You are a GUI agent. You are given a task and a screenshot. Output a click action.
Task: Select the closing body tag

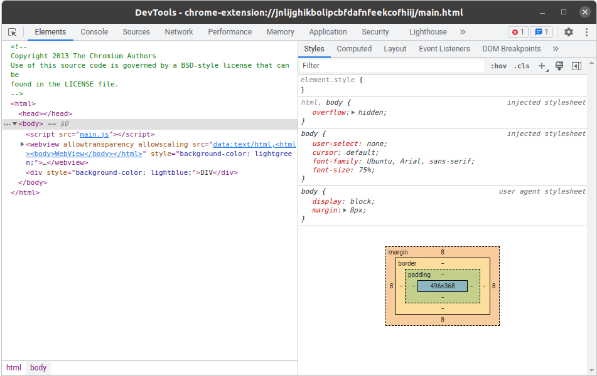click(33, 183)
